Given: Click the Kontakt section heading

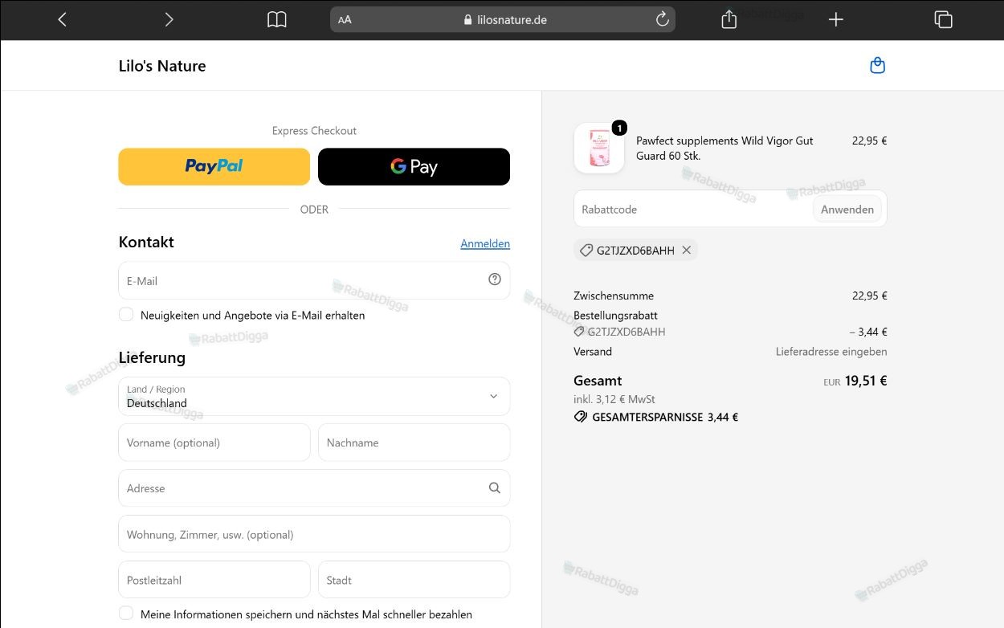Looking at the screenshot, I should click(146, 242).
